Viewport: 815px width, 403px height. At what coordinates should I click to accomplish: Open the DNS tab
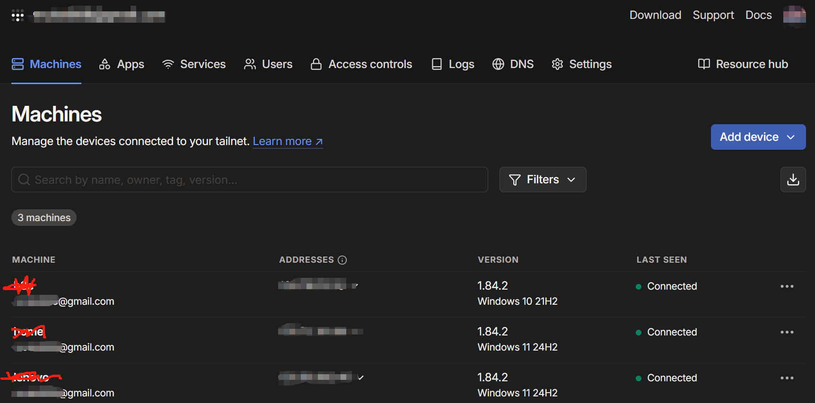513,64
